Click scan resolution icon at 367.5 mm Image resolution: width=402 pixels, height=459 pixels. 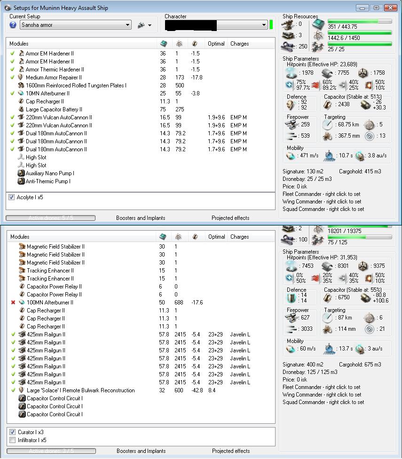327,136
